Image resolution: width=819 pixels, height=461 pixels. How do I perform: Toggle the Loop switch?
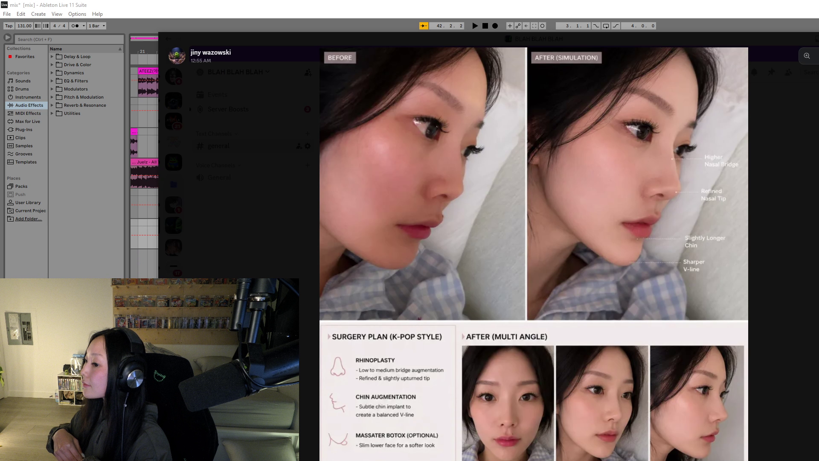(x=606, y=26)
